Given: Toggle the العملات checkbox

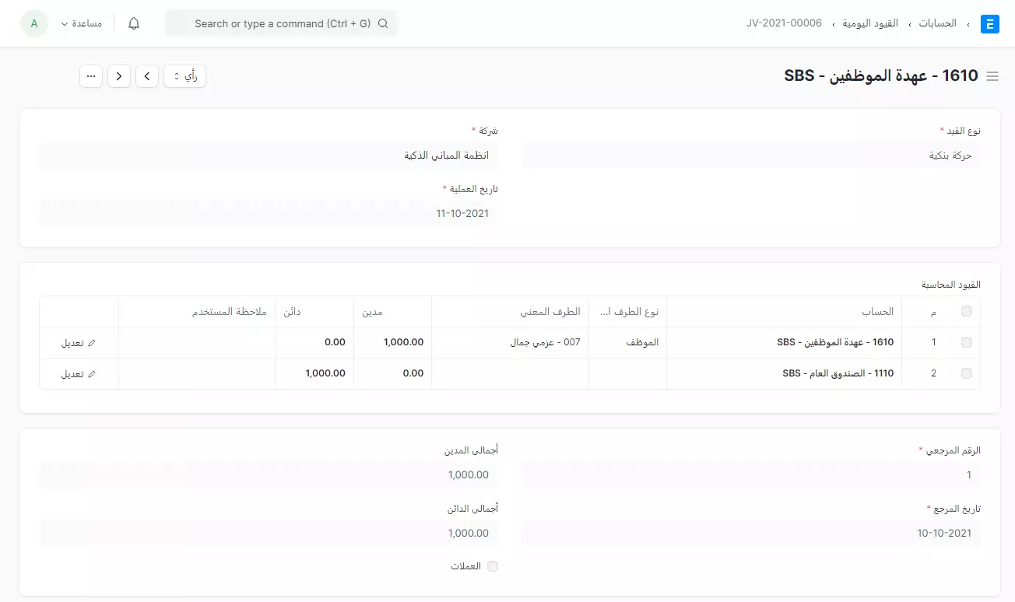Looking at the screenshot, I should pyautogui.click(x=492, y=566).
